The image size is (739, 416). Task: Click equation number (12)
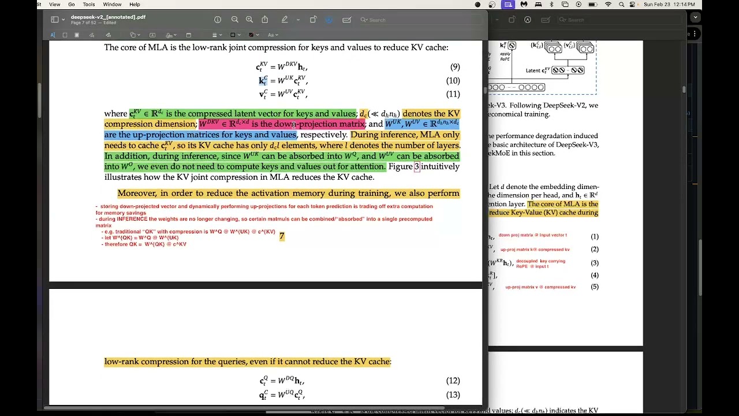[x=453, y=381]
